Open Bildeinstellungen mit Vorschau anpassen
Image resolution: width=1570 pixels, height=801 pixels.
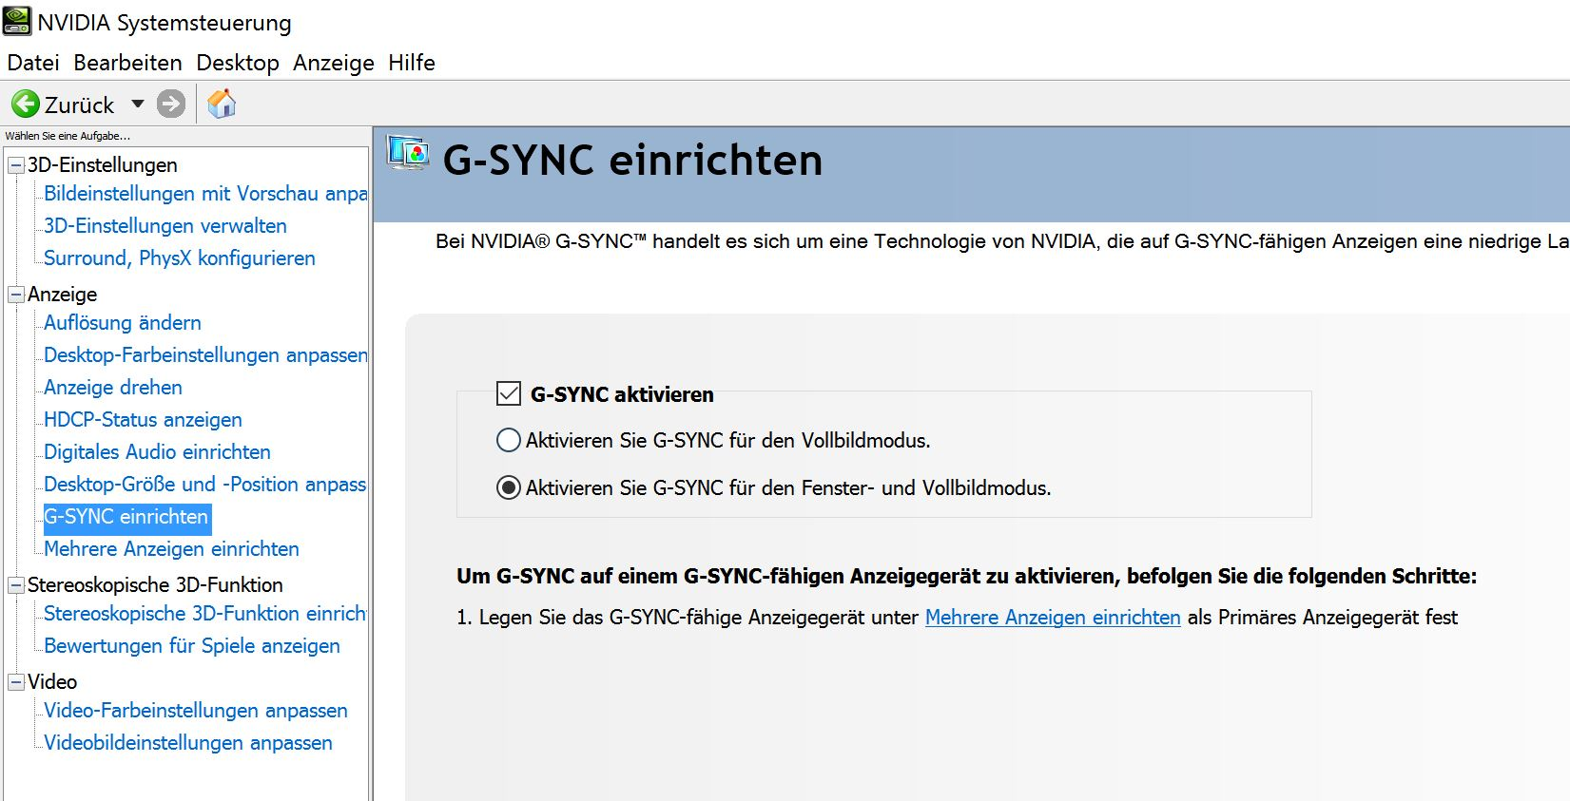pyautogui.click(x=205, y=194)
